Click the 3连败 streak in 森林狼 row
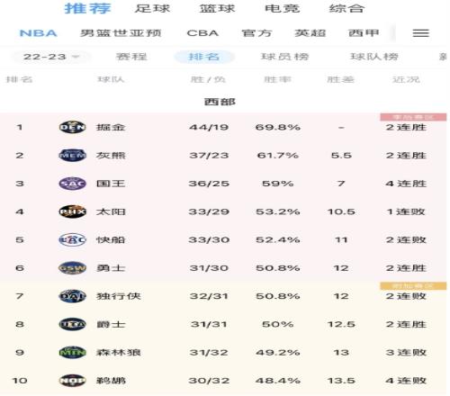The image size is (450, 396). tap(406, 352)
